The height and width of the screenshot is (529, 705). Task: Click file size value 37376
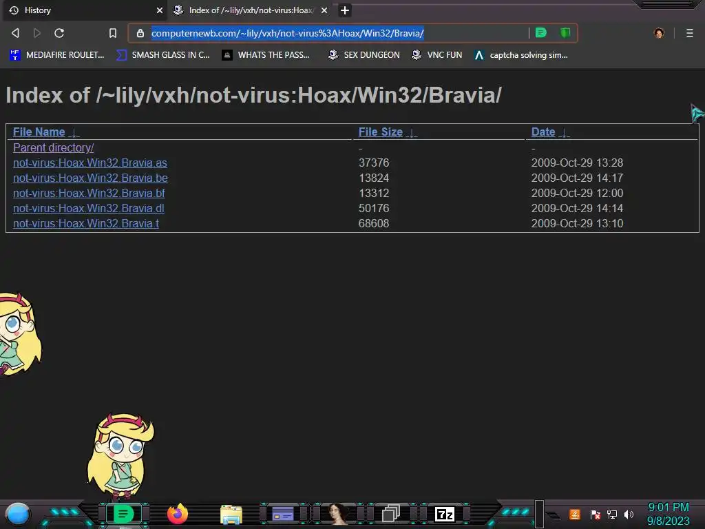coord(374,163)
